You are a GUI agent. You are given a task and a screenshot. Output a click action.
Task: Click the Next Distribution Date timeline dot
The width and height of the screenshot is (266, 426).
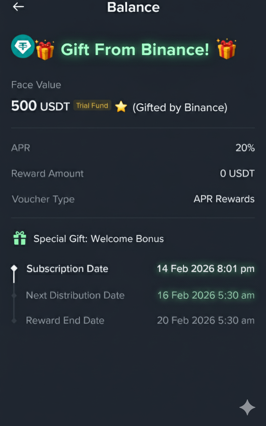point(14,295)
